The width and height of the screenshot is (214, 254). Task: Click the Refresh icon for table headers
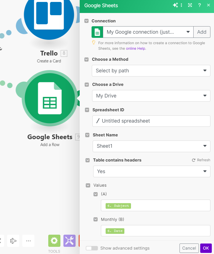point(194,160)
